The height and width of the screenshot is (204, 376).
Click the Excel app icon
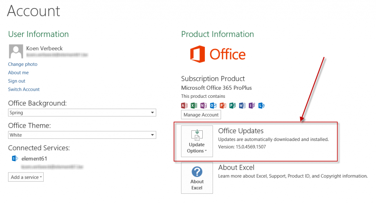(194, 105)
